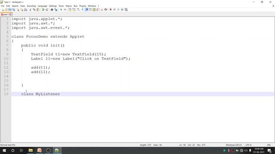275x154 pixels.
Task: Click the Stop macro recording icon
Action: 114,9
